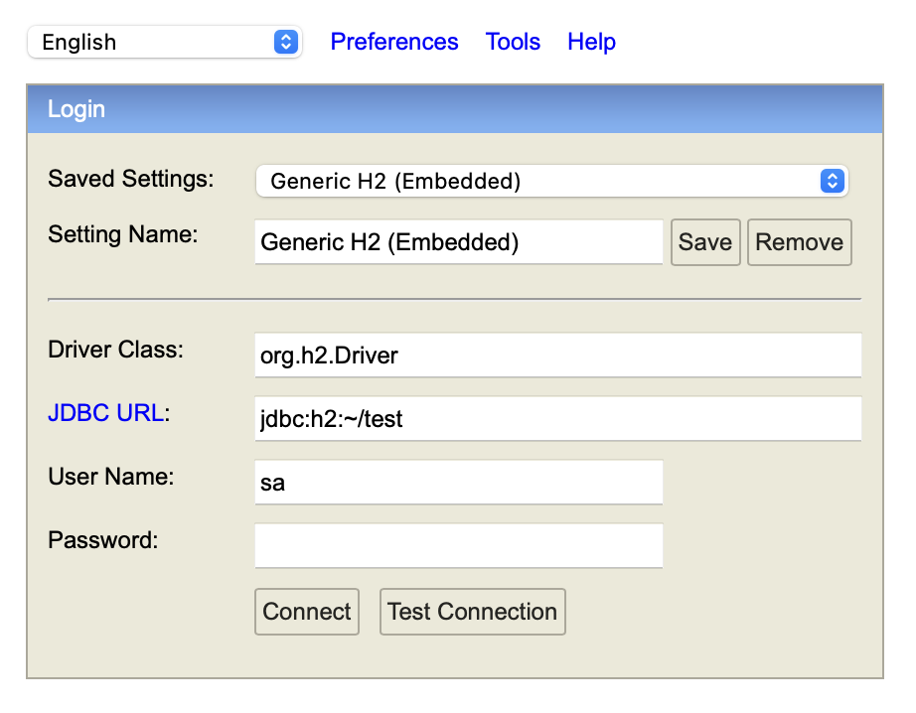The image size is (916, 713).
Task: Open the Preferences link
Action: pyautogui.click(x=393, y=42)
